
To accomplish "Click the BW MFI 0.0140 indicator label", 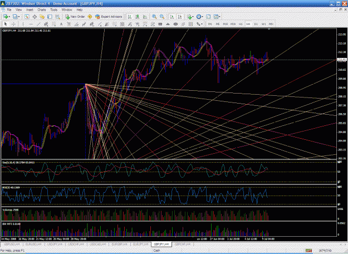I will 11,224.
